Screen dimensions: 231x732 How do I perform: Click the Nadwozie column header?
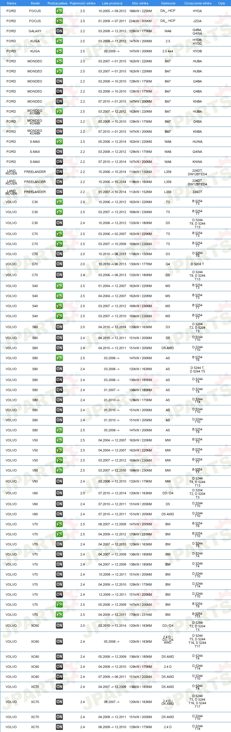click(168, 3)
